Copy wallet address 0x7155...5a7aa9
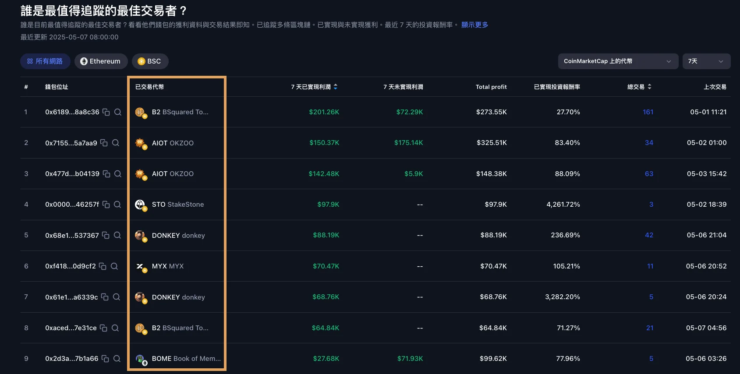 (x=104, y=143)
